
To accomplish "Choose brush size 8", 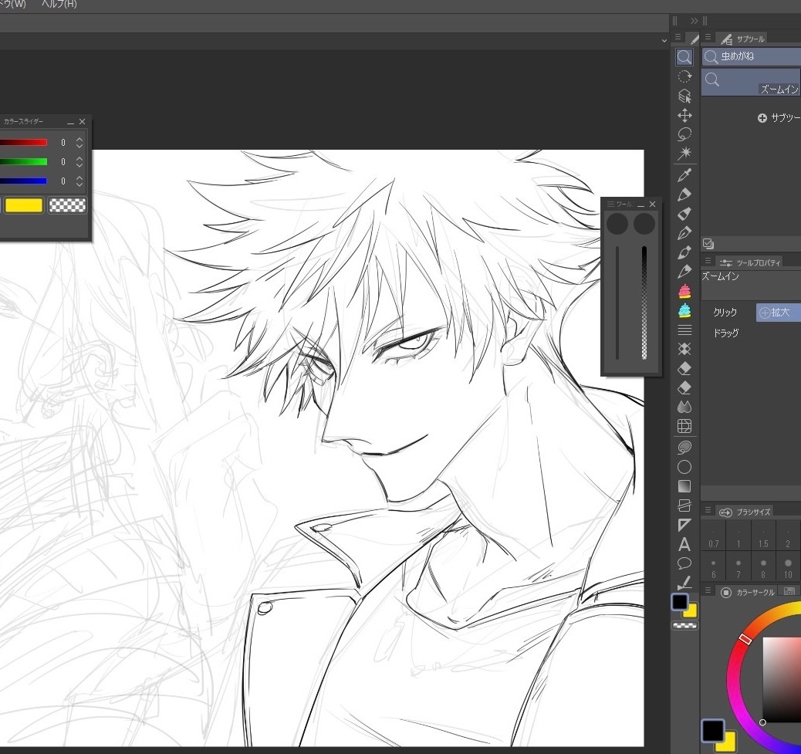I will (x=763, y=567).
